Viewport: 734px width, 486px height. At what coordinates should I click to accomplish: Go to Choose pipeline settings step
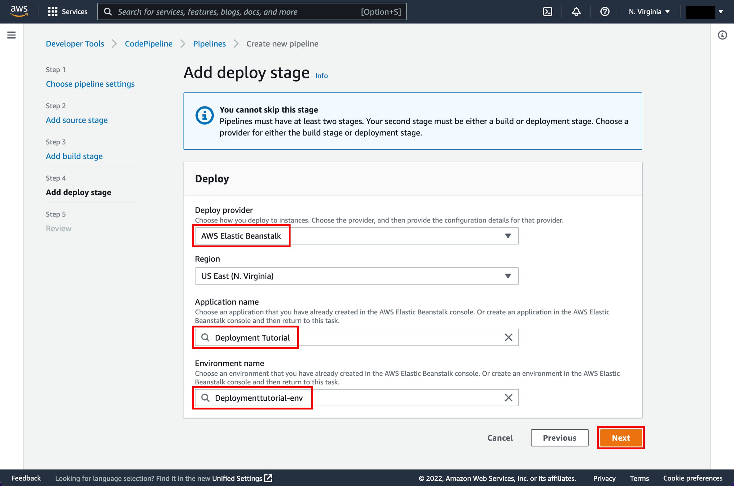tap(90, 84)
